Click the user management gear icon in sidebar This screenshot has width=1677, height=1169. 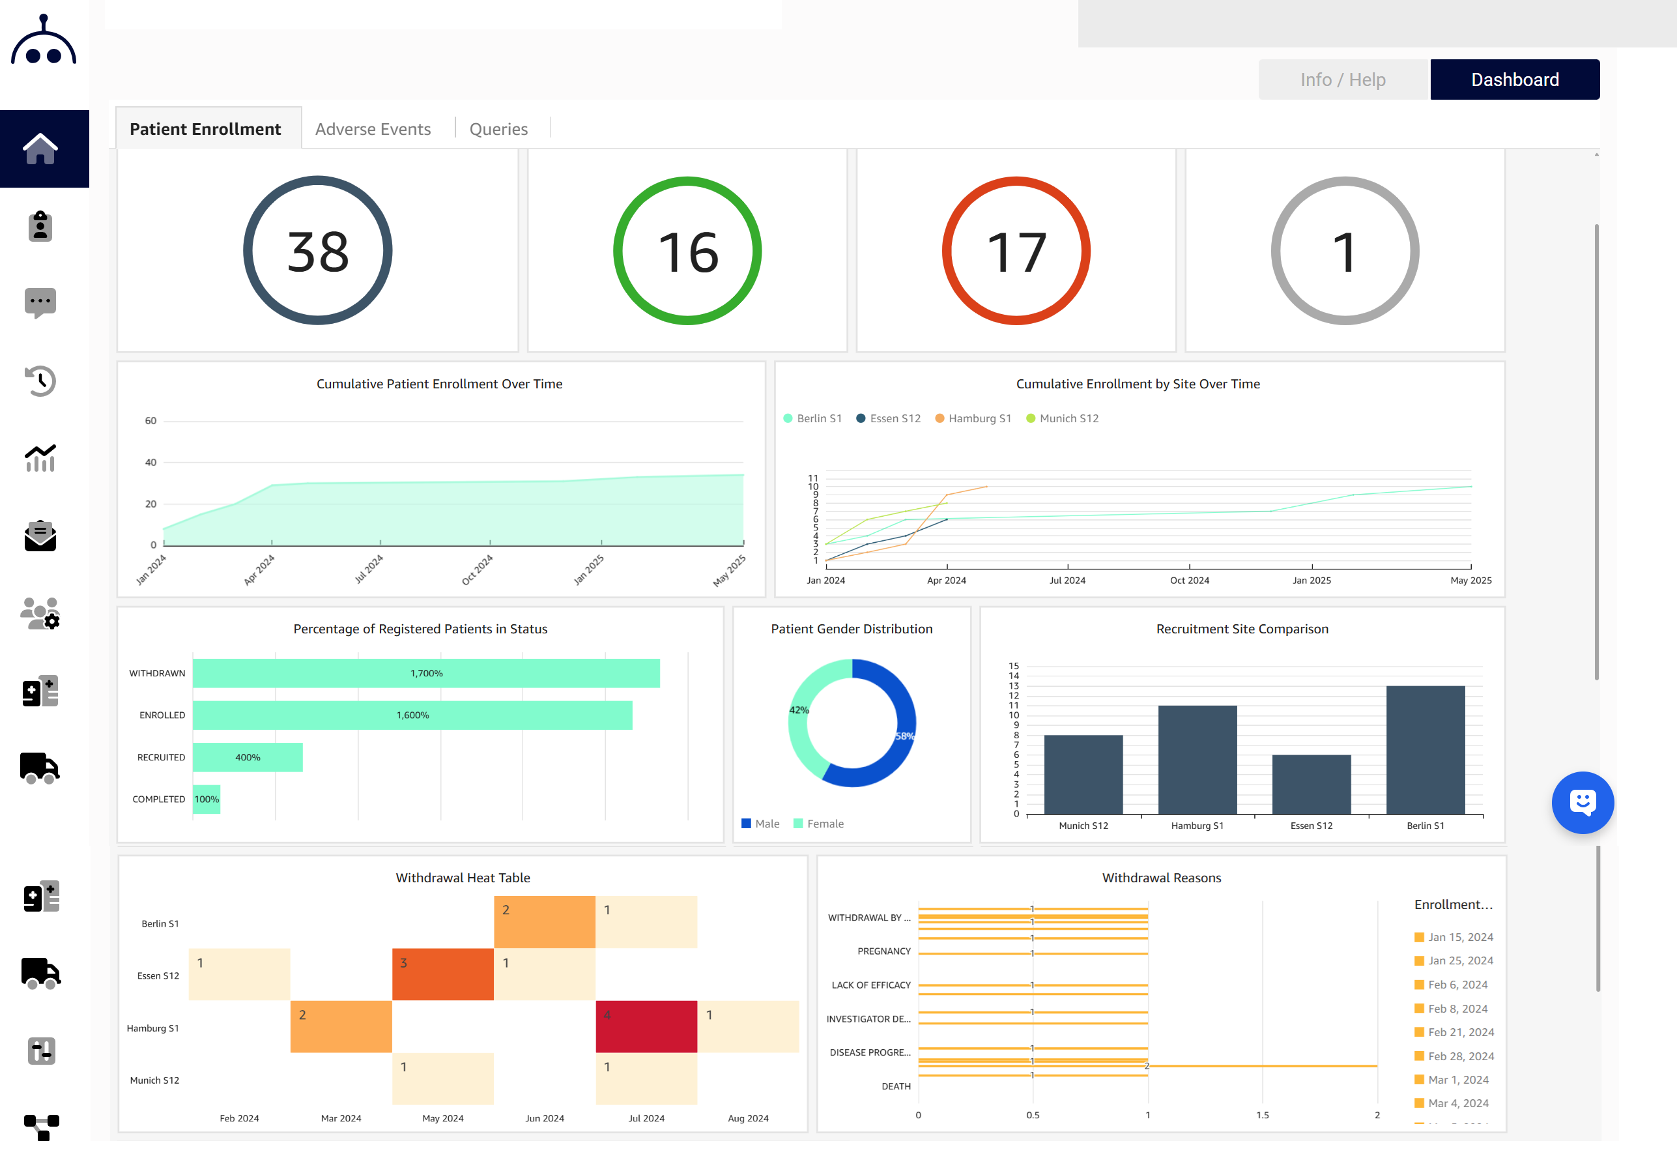click(40, 616)
